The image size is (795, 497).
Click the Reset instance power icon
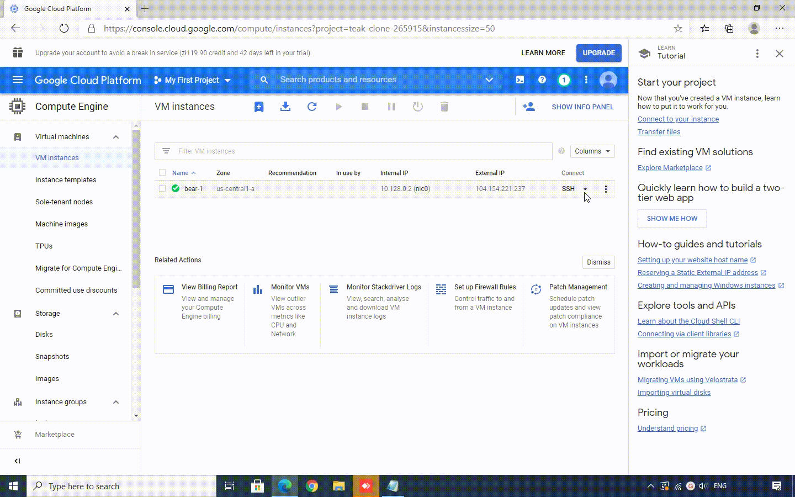tap(418, 107)
